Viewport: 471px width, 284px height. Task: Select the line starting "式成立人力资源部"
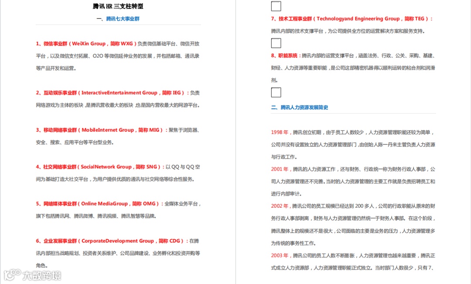pos(352,268)
